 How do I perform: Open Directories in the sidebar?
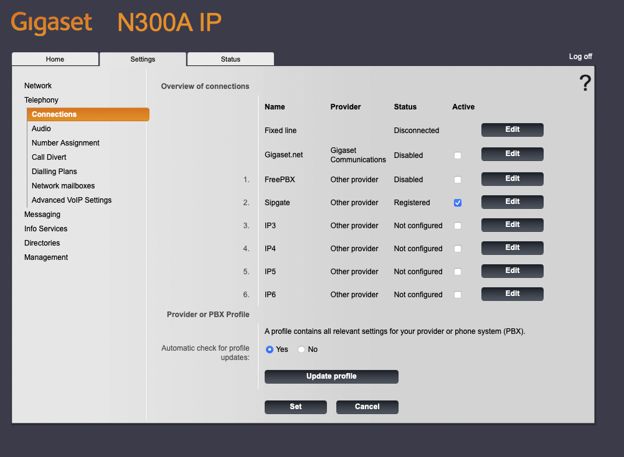pos(42,243)
